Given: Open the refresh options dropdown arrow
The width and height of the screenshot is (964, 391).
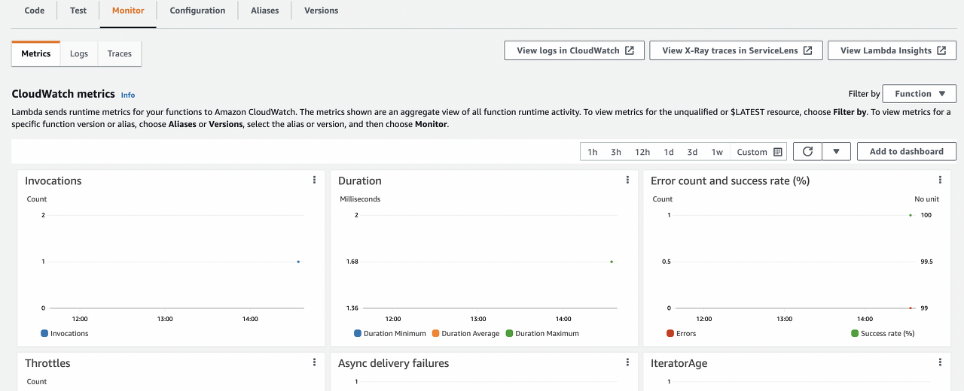Looking at the screenshot, I should click(836, 152).
